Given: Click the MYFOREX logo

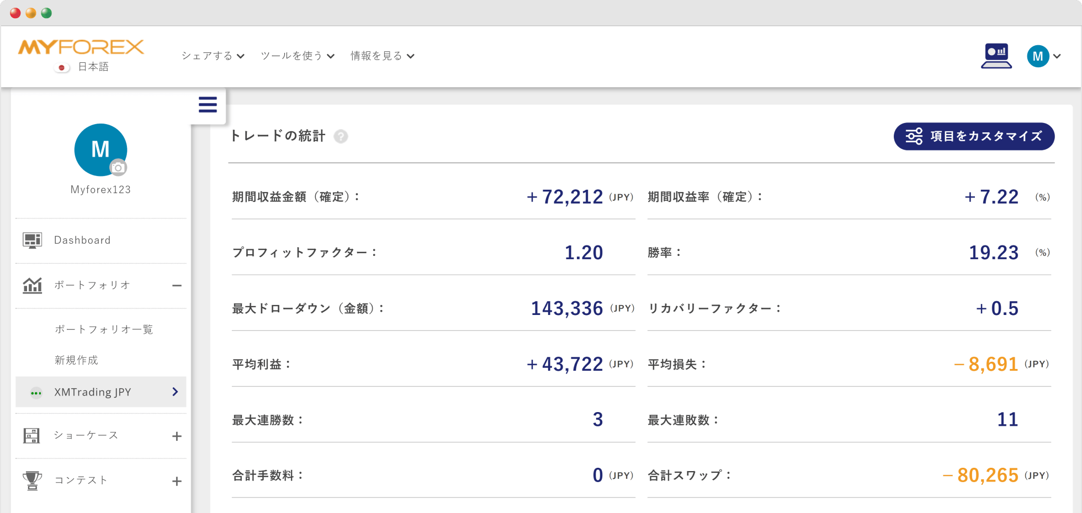Looking at the screenshot, I should (81, 47).
